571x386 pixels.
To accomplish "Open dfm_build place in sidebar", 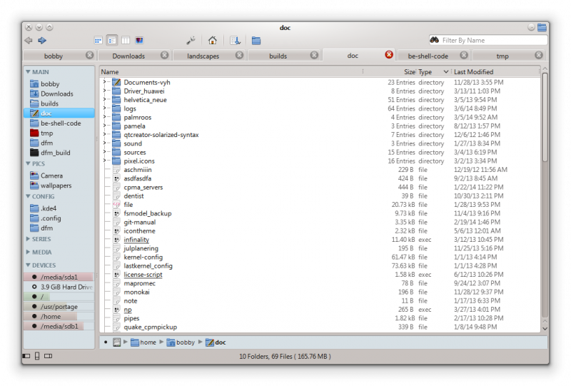I will pyautogui.click(x=59, y=153).
